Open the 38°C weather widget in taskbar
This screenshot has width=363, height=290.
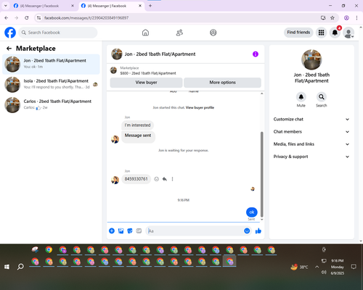pyautogui.click(x=299, y=267)
